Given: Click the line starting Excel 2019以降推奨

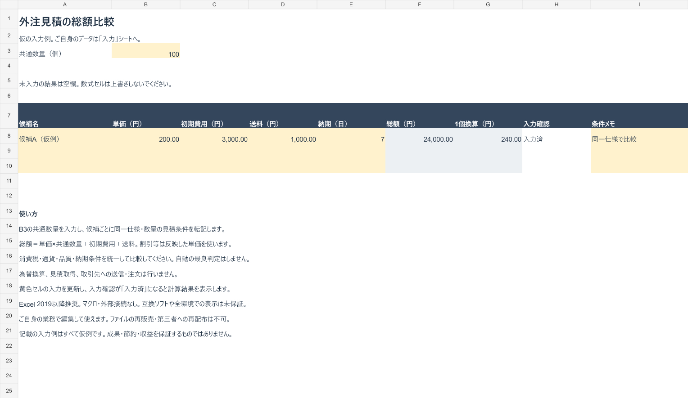Looking at the screenshot, I should pos(133,304).
